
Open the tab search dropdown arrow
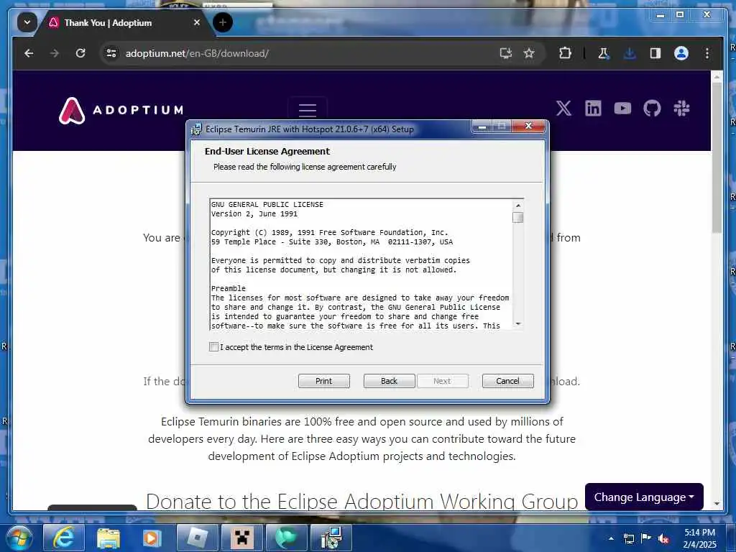pos(27,22)
